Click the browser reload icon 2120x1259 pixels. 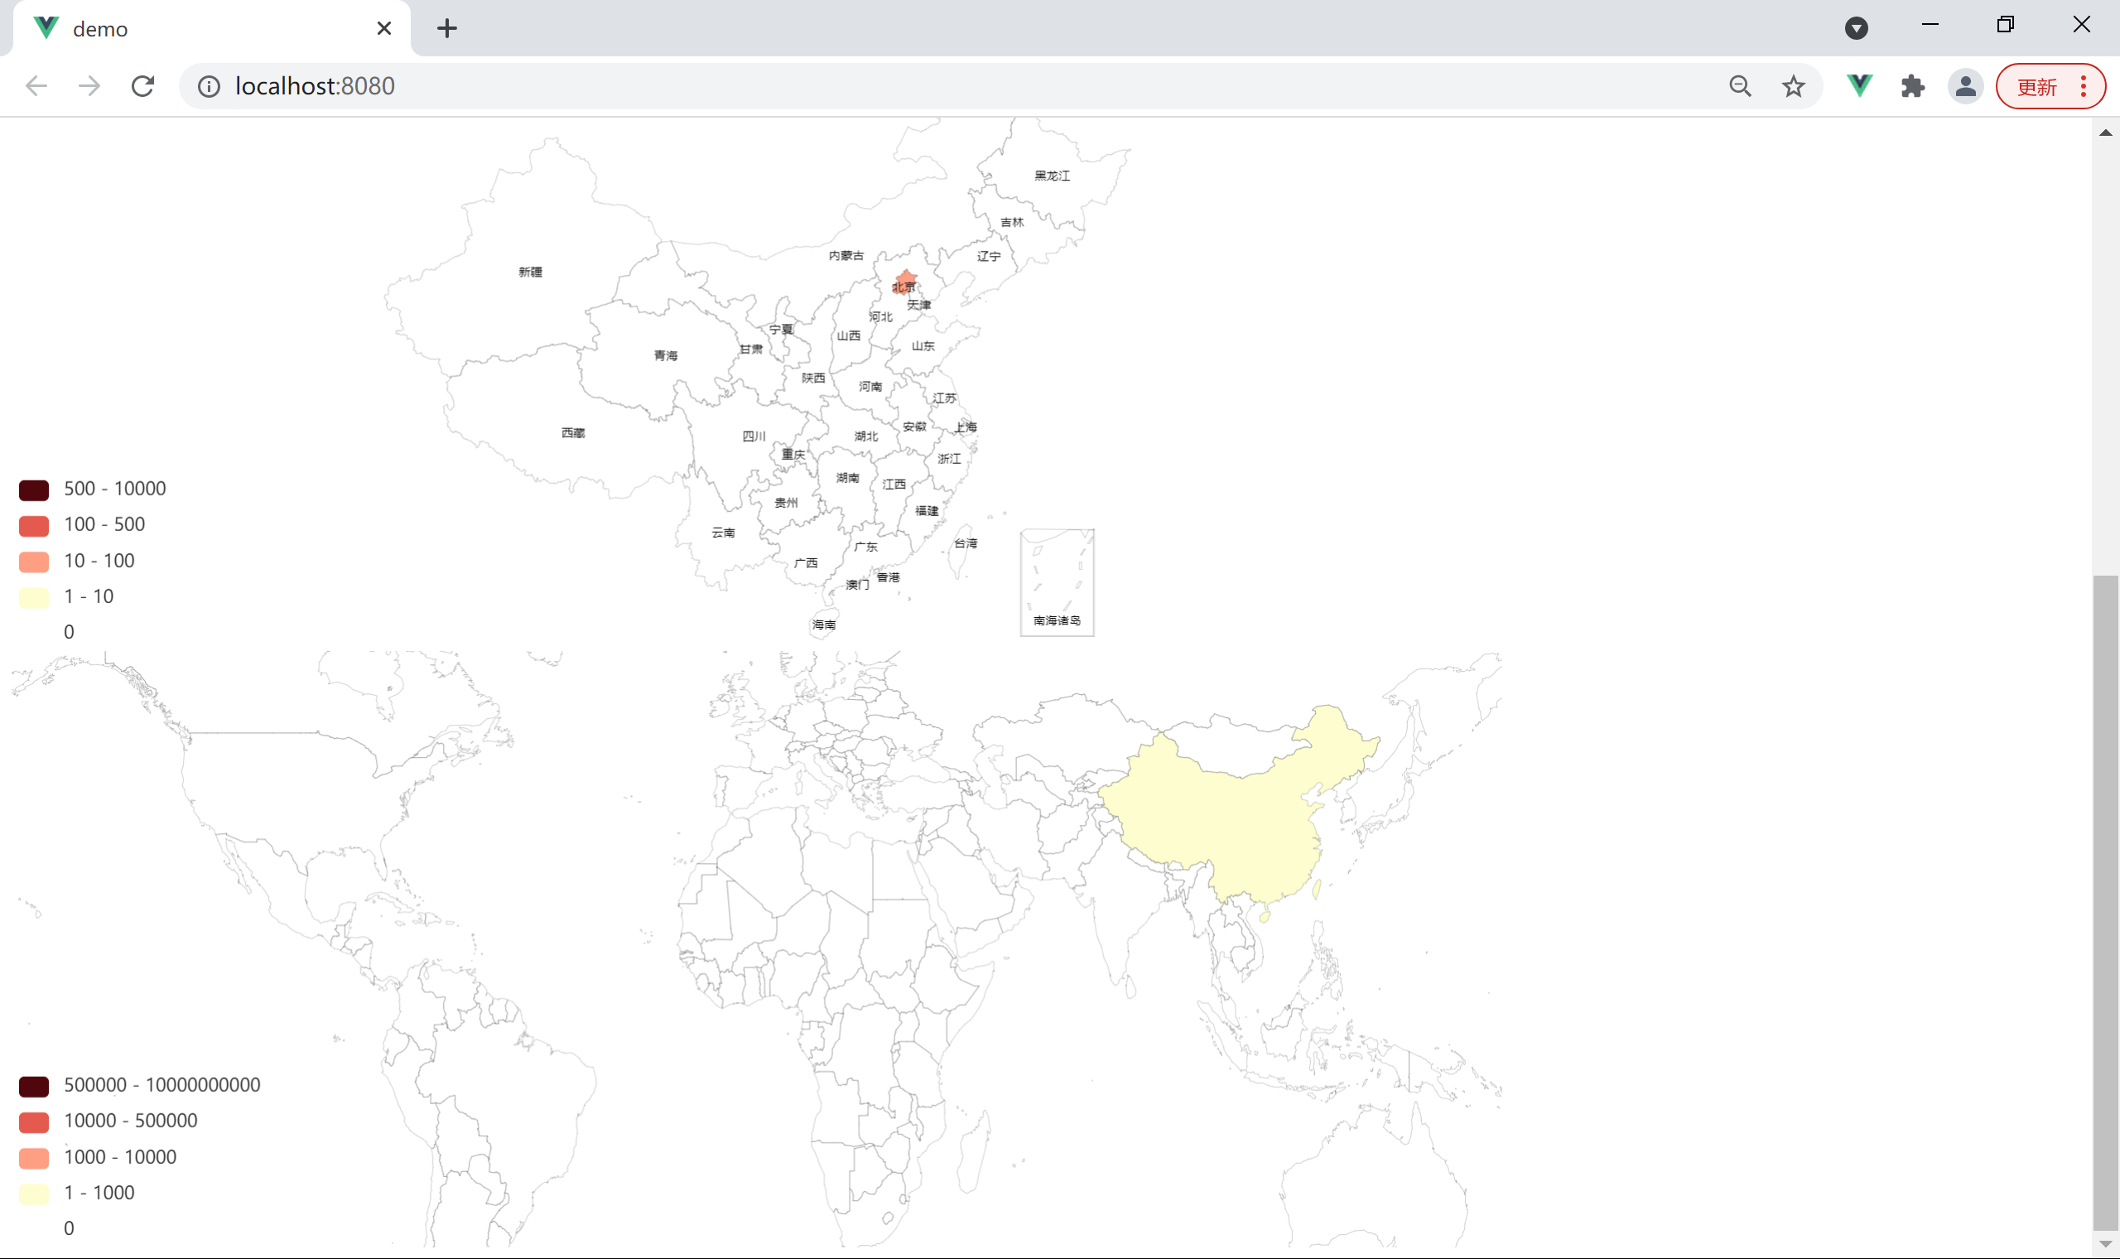(142, 85)
